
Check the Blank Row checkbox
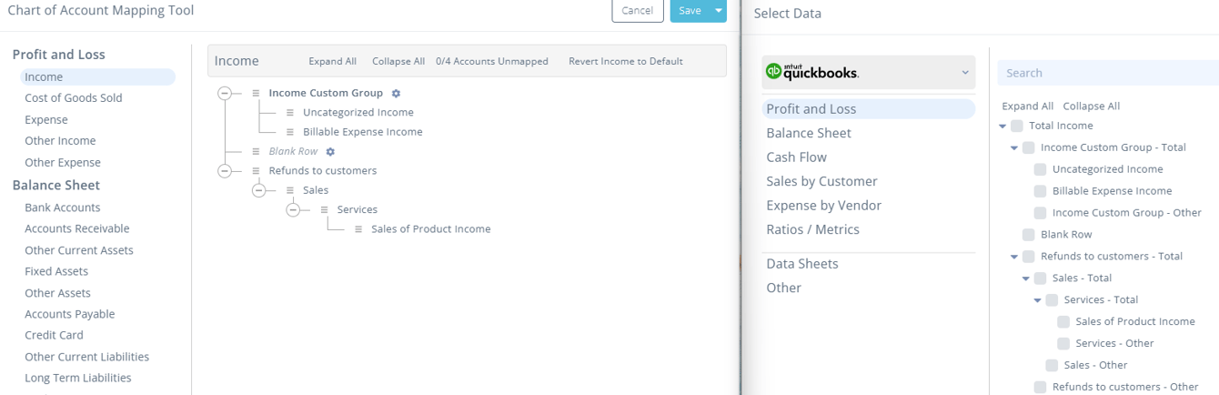pos(1028,235)
